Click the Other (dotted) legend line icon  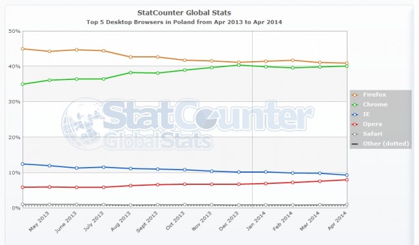tap(355, 144)
